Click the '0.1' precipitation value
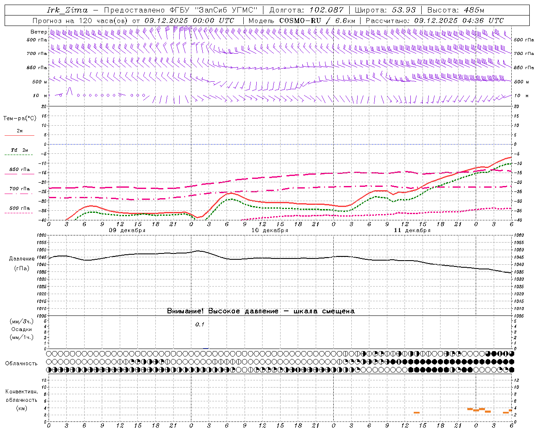Viewport: 536px width, 429px height. pyautogui.click(x=200, y=324)
